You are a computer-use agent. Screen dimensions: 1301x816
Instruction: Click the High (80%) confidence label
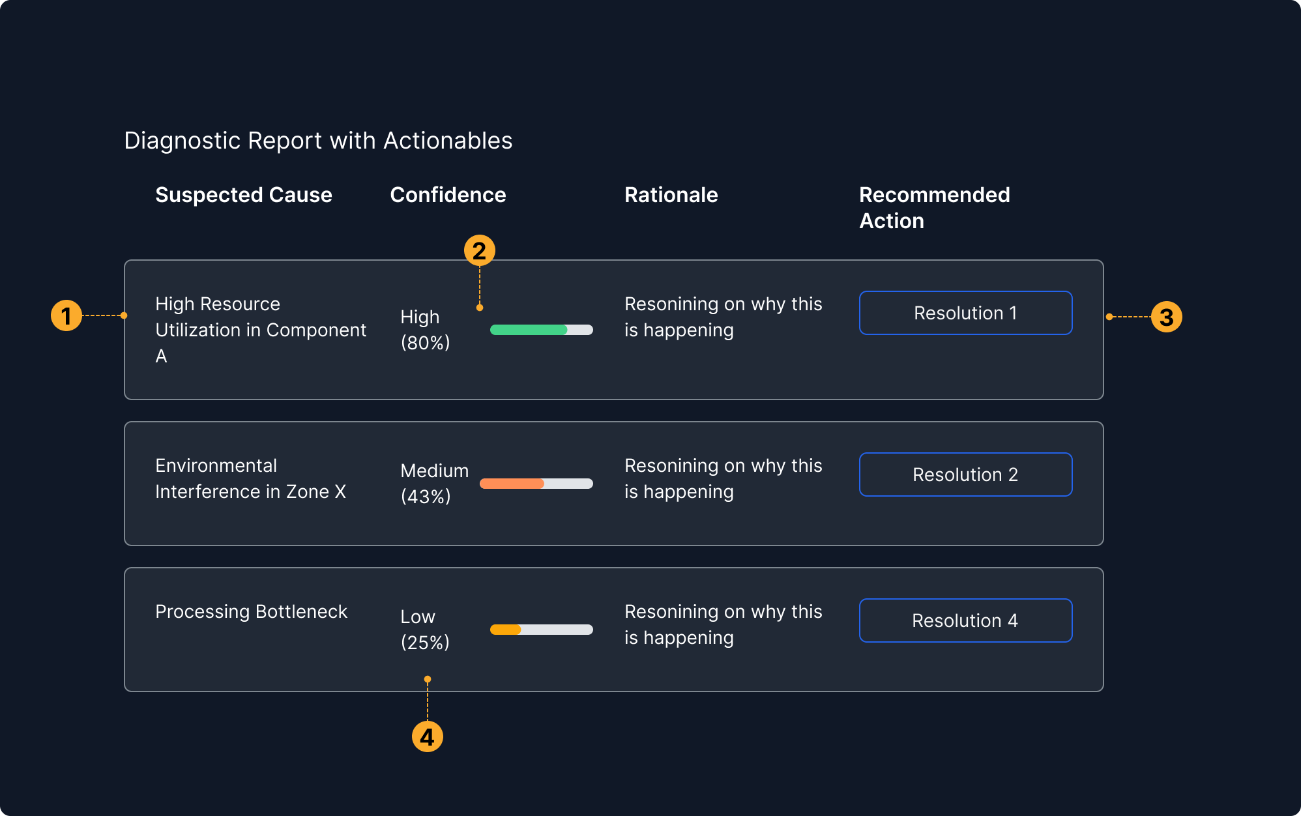click(425, 330)
